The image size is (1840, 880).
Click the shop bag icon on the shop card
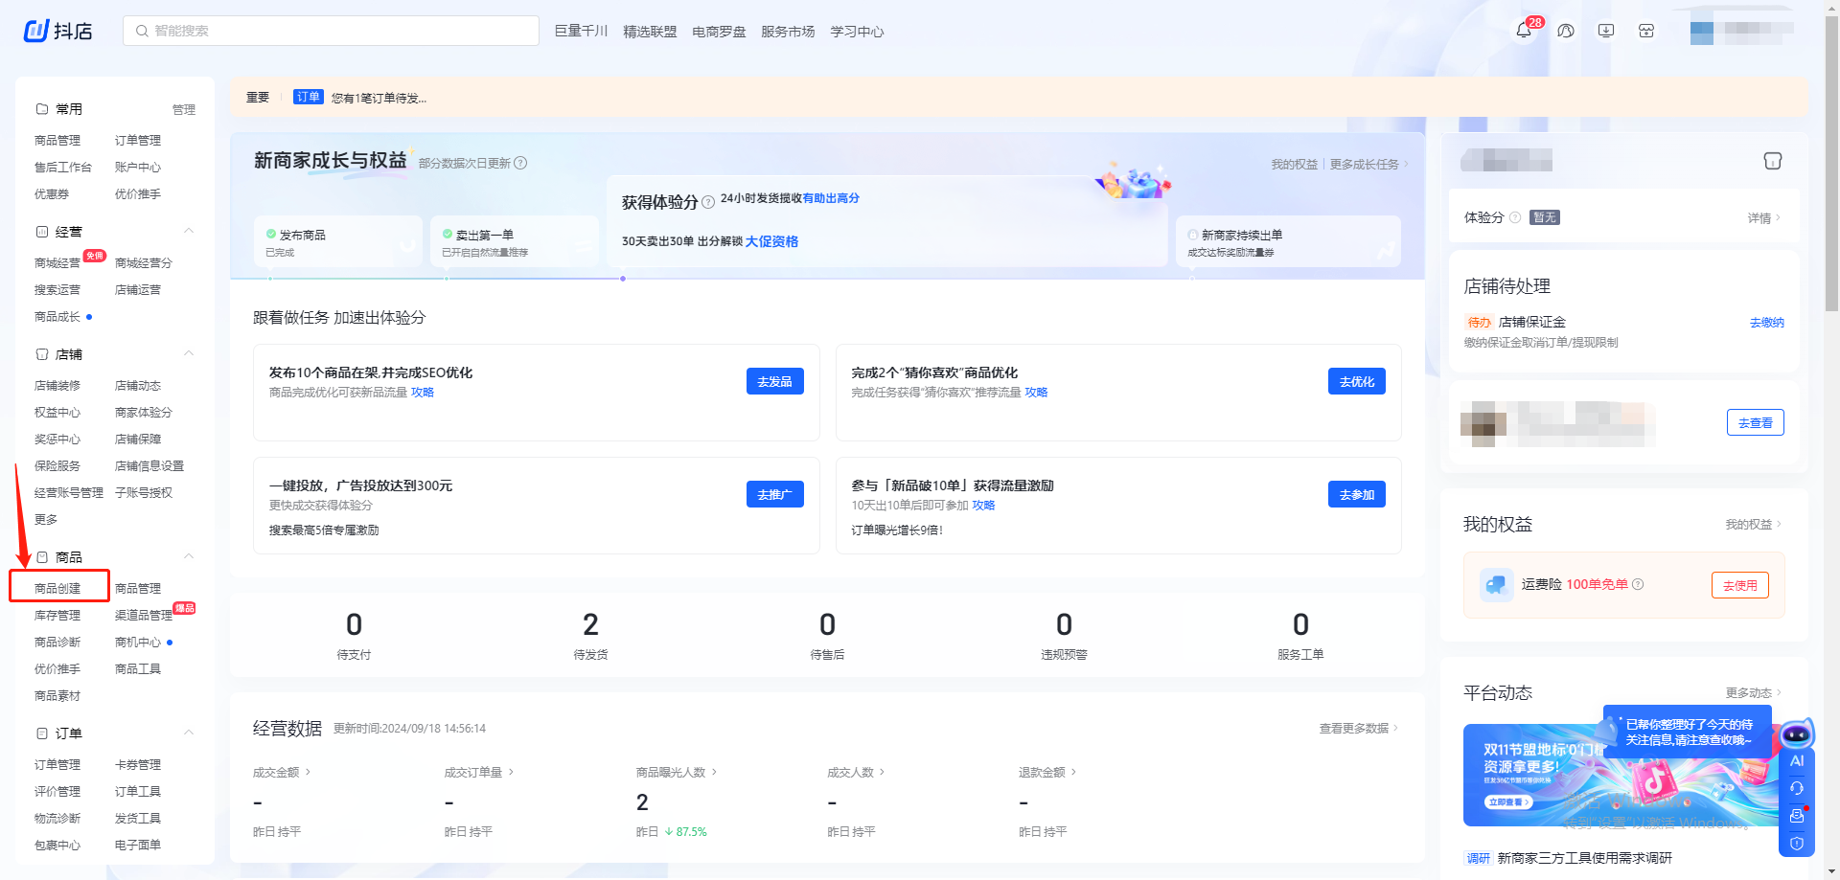(1773, 161)
